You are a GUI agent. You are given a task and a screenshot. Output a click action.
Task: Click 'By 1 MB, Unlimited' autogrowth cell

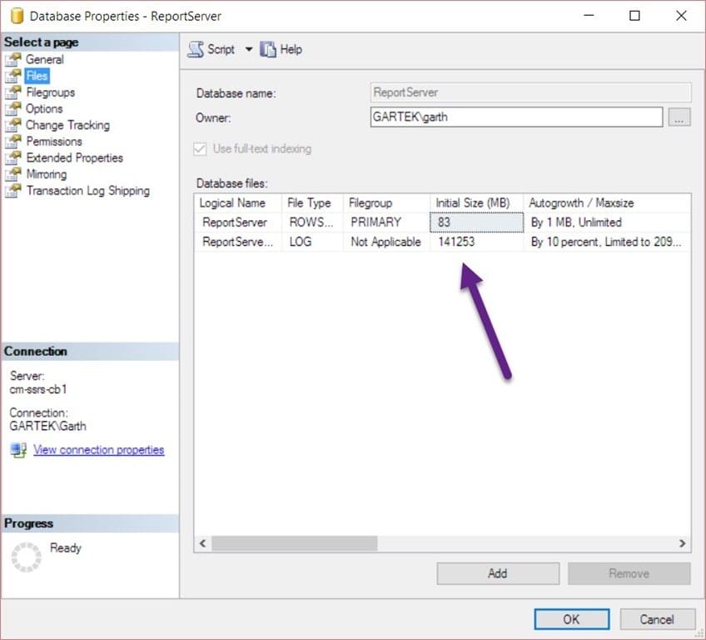pos(607,222)
